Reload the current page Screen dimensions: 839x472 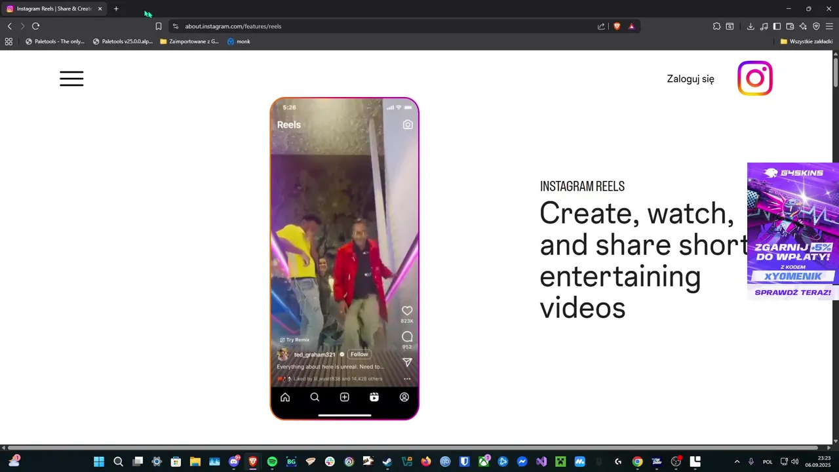35,26
